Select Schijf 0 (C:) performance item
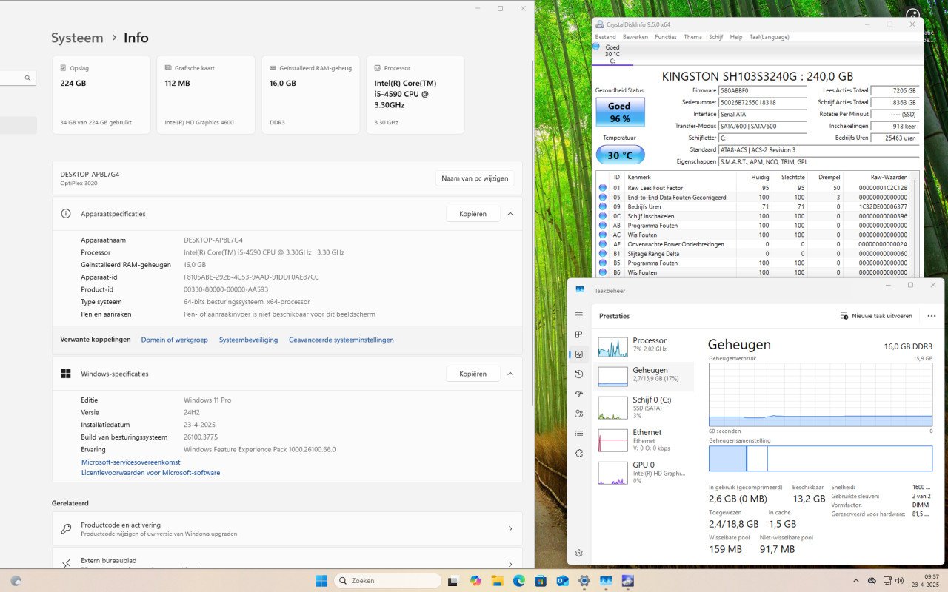This screenshot has height=592, width=948. pos(644,408)
